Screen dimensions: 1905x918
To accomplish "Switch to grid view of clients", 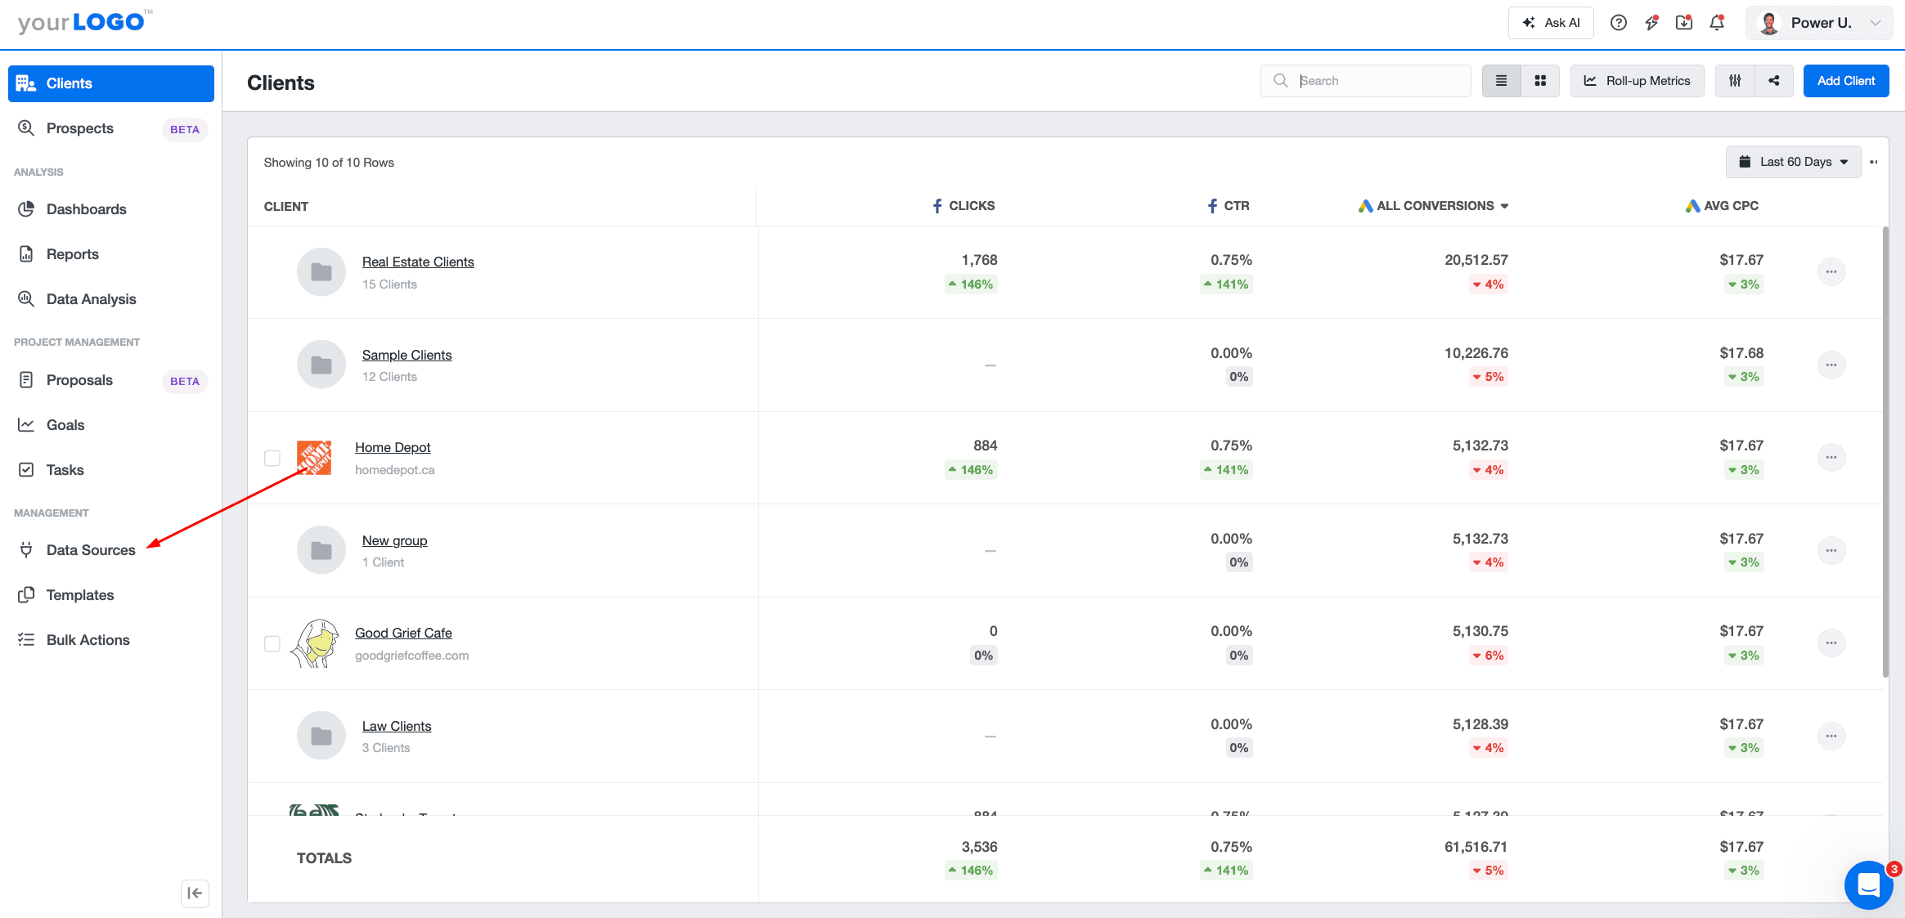I will click(1539, 80).
